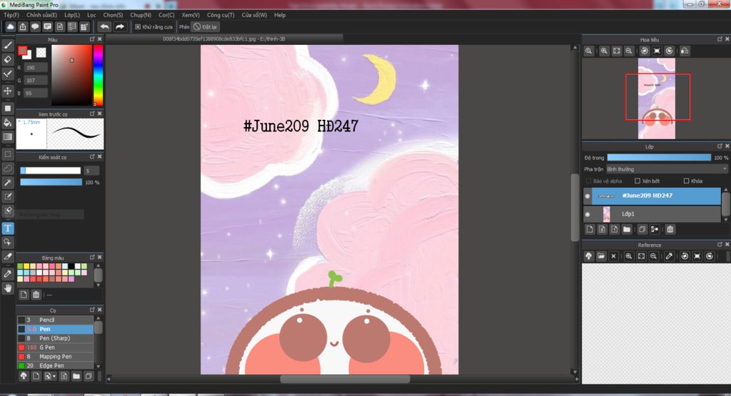Select the Pen (Sharp) brush
Viewport: 731px width, 396px height.
[x=55, y=338]
